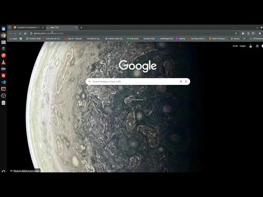This screenshot has width=263, height=197.
Task: Open the Chrome profile avatar
Action: click(x=261, y=34)
